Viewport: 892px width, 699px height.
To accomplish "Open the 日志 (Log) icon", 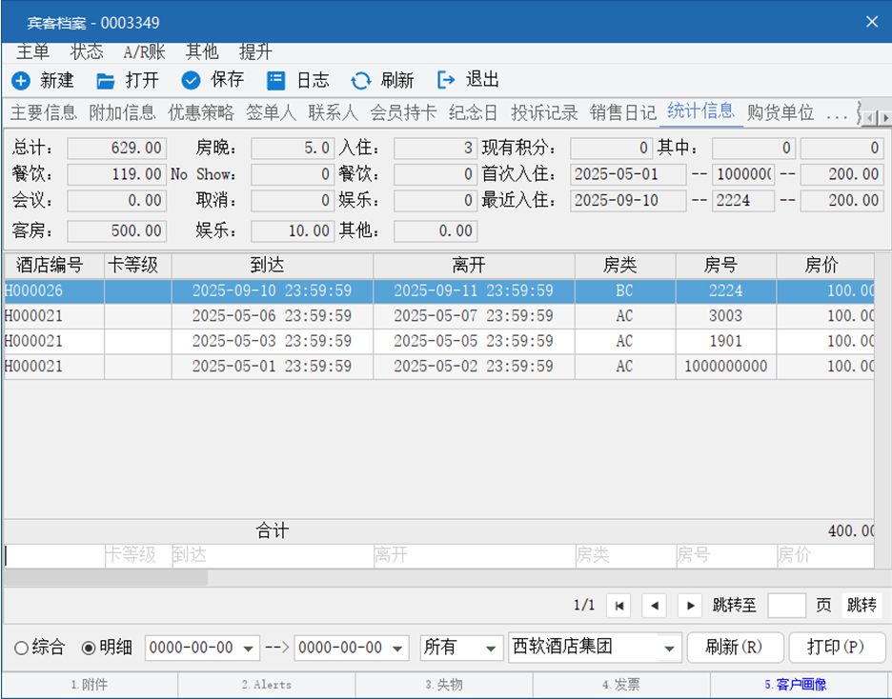I will 275,81.
